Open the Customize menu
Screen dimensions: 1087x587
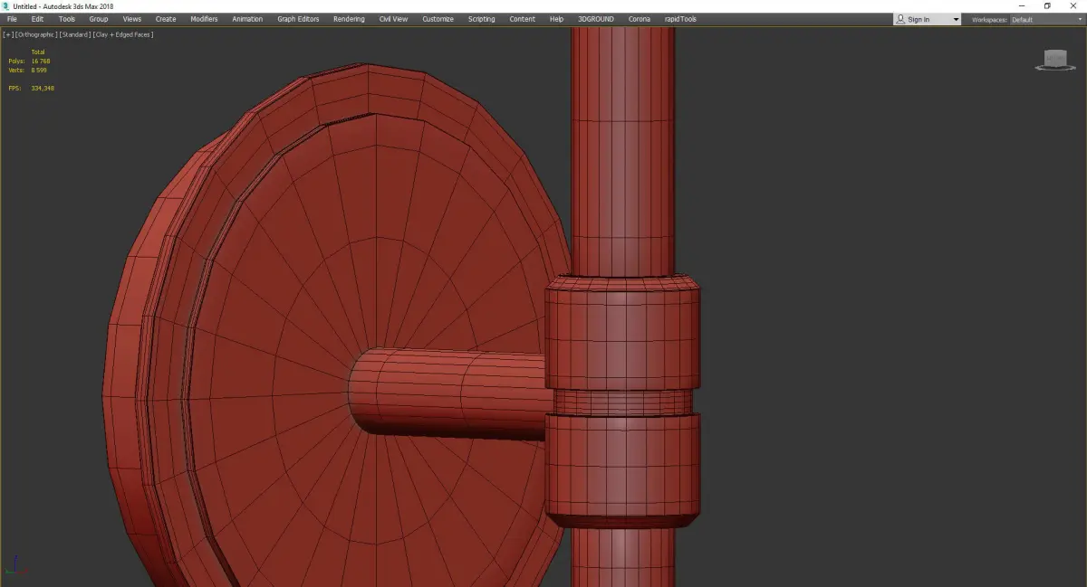[x=438, y=19]
